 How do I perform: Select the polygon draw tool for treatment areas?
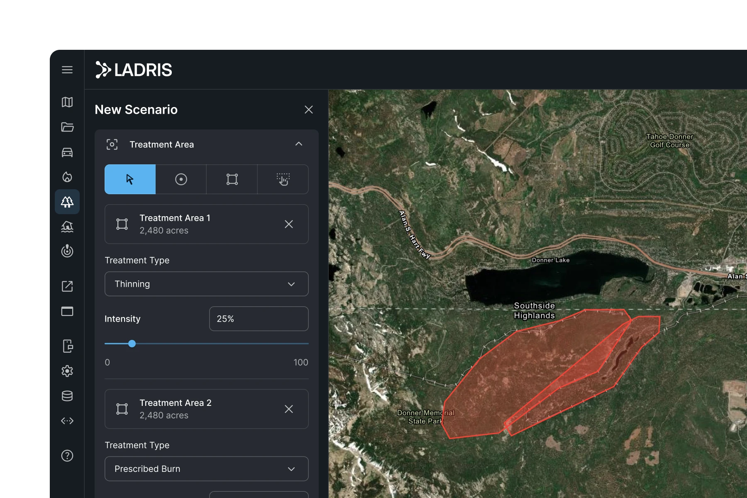click(x=232, y=179)
